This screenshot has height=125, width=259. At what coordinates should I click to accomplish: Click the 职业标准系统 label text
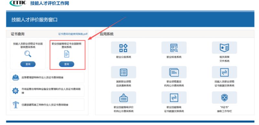(174, 57)
